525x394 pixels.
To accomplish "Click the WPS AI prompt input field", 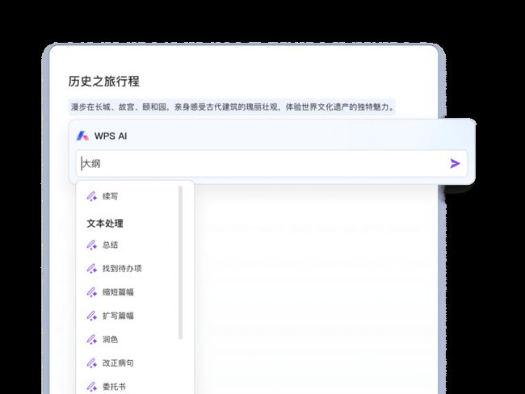I will pos(271,164).
